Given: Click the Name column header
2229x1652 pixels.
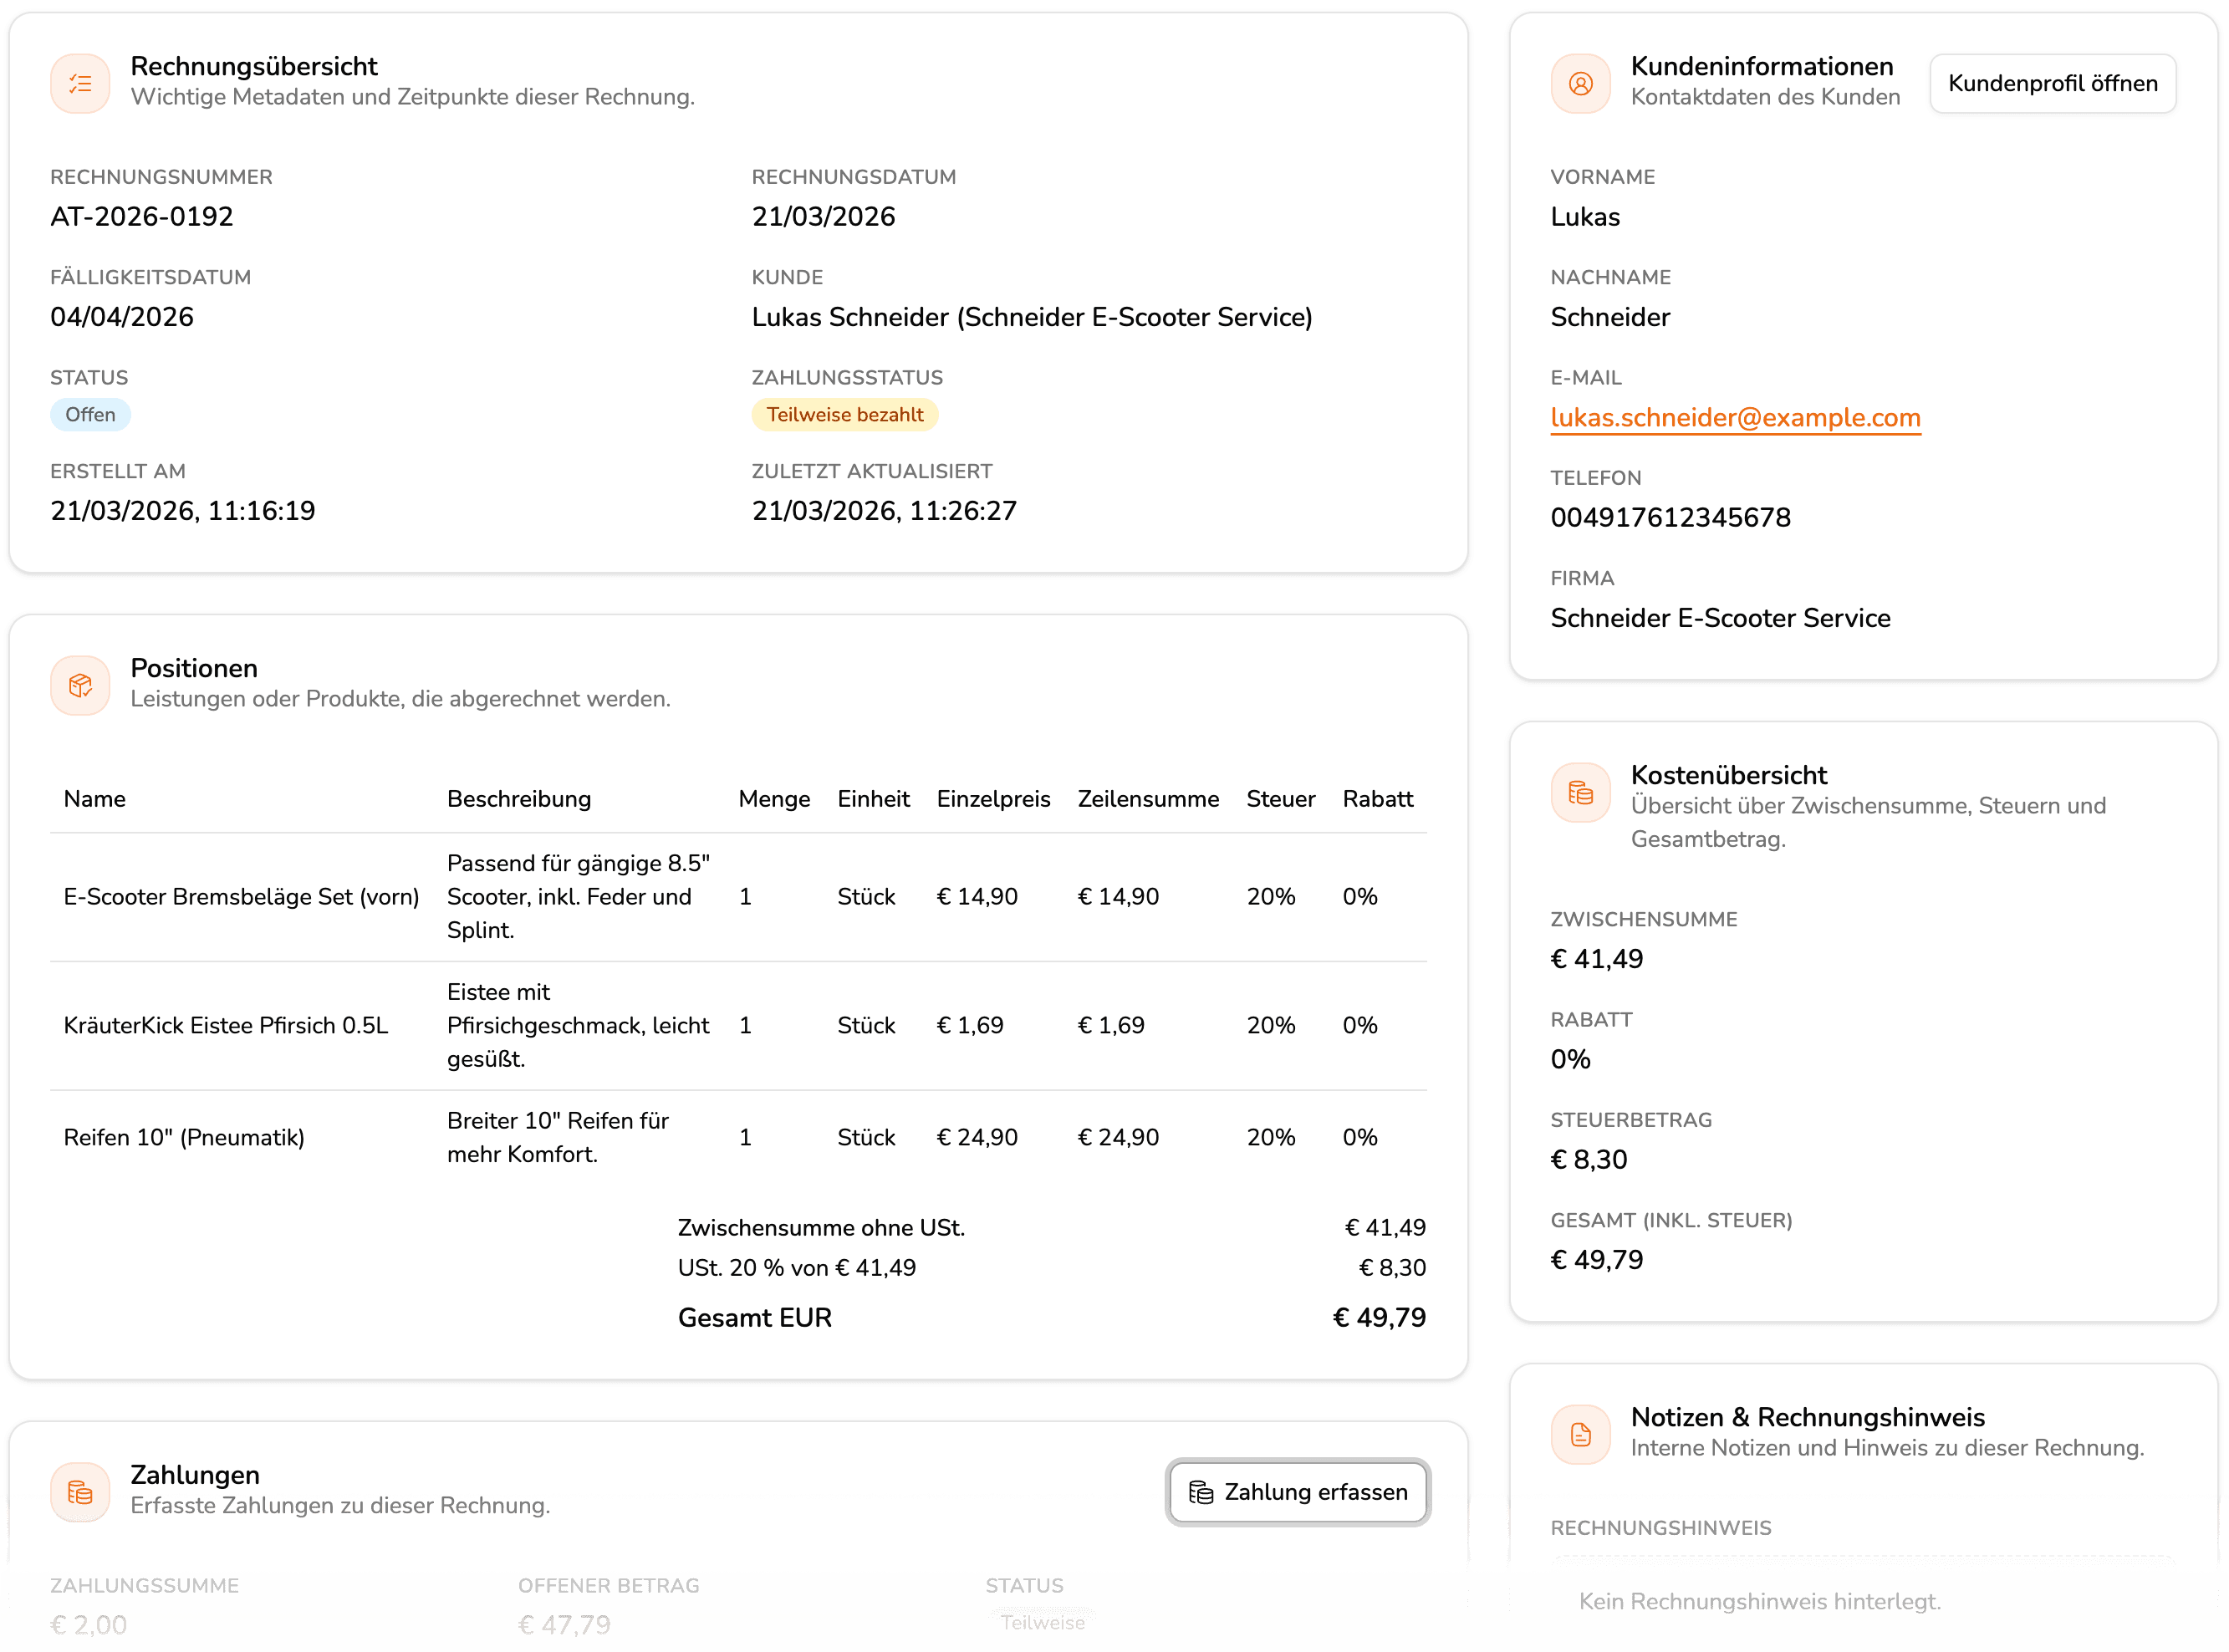Looking at the screenshot, I should 94,798.
